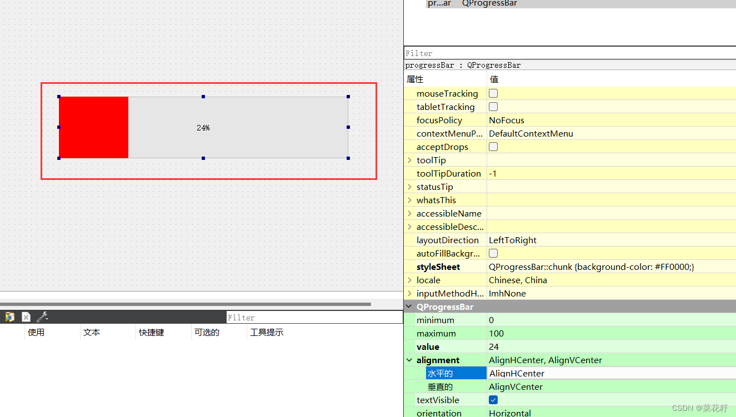
Task: Click the 使用 column header in action editor
Action: pyautogui.click(x=36, y=332)
